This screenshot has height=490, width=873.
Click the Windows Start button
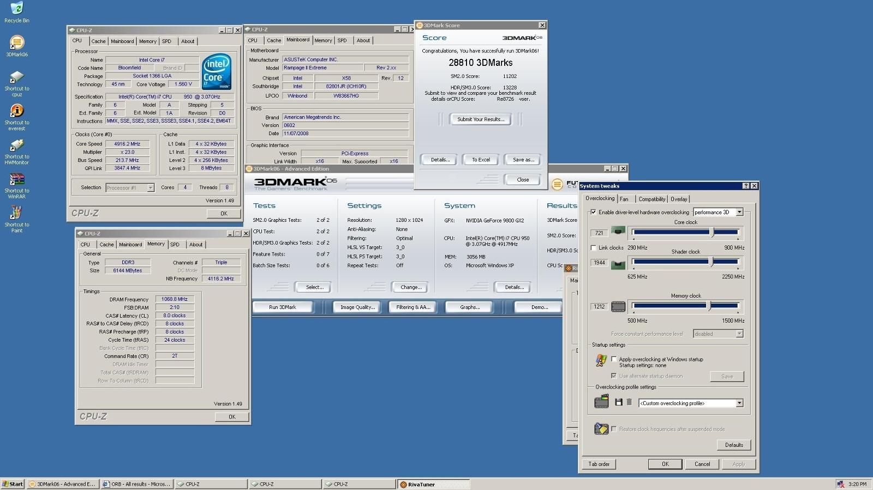12,484
